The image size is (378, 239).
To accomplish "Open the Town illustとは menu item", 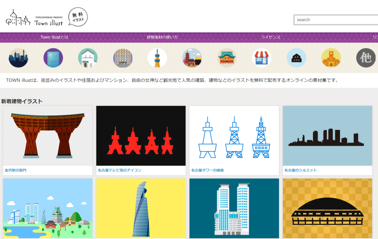I will point(54,37).
